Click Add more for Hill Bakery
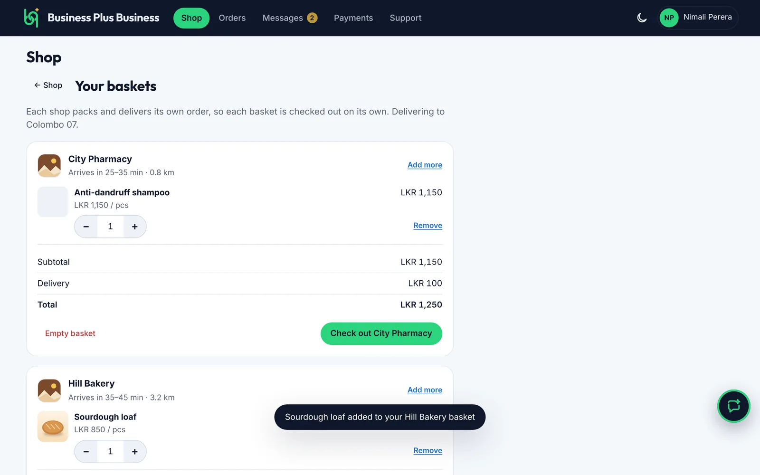Screen dimensions: 760x475 coord(425,390)
